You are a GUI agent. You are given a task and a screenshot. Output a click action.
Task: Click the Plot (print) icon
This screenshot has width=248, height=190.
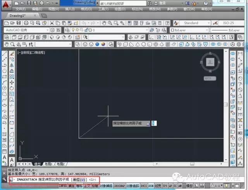(26, 23)
